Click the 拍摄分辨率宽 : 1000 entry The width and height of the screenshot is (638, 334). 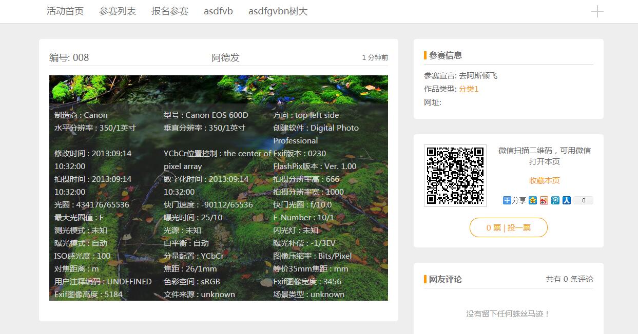pos(308,192)
